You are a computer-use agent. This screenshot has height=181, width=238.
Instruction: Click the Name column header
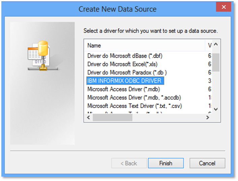(144, 45)
